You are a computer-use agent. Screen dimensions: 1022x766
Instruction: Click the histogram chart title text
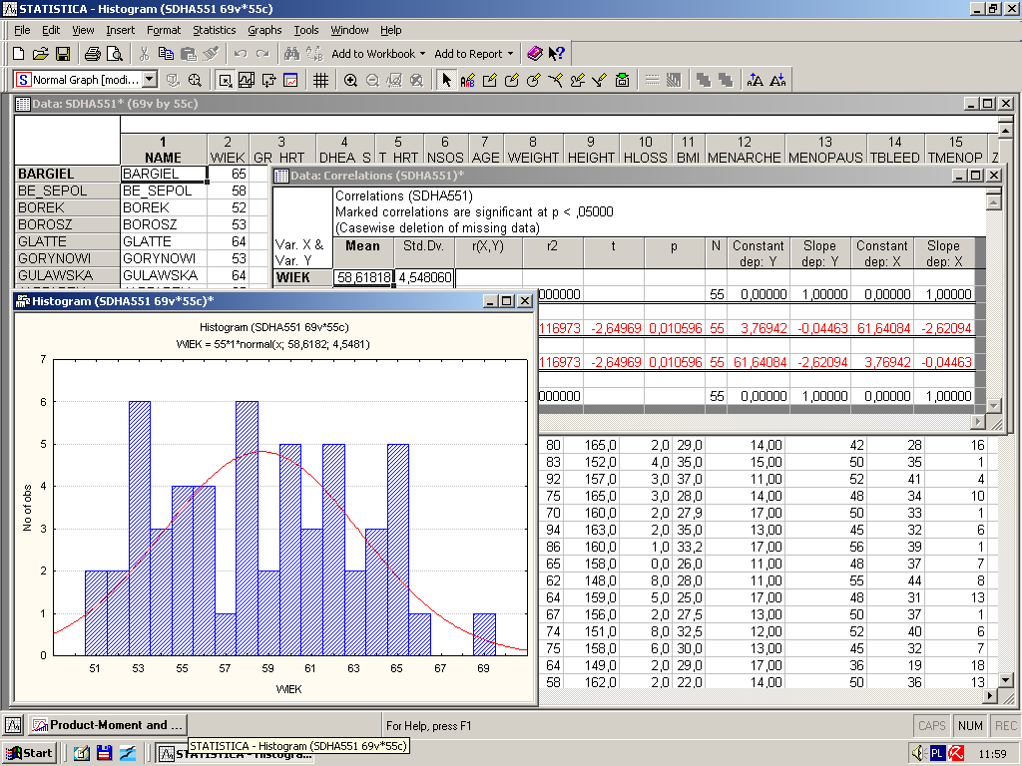[273, 327]
